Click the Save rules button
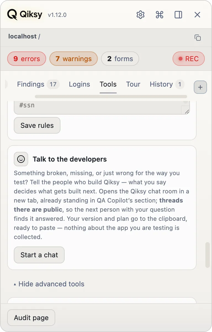 37,125
